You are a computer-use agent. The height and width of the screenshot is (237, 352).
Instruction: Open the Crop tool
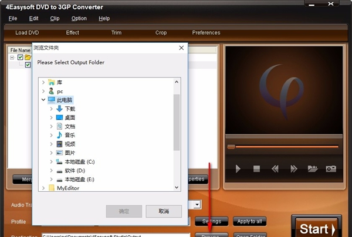click(x=161, y=33)
